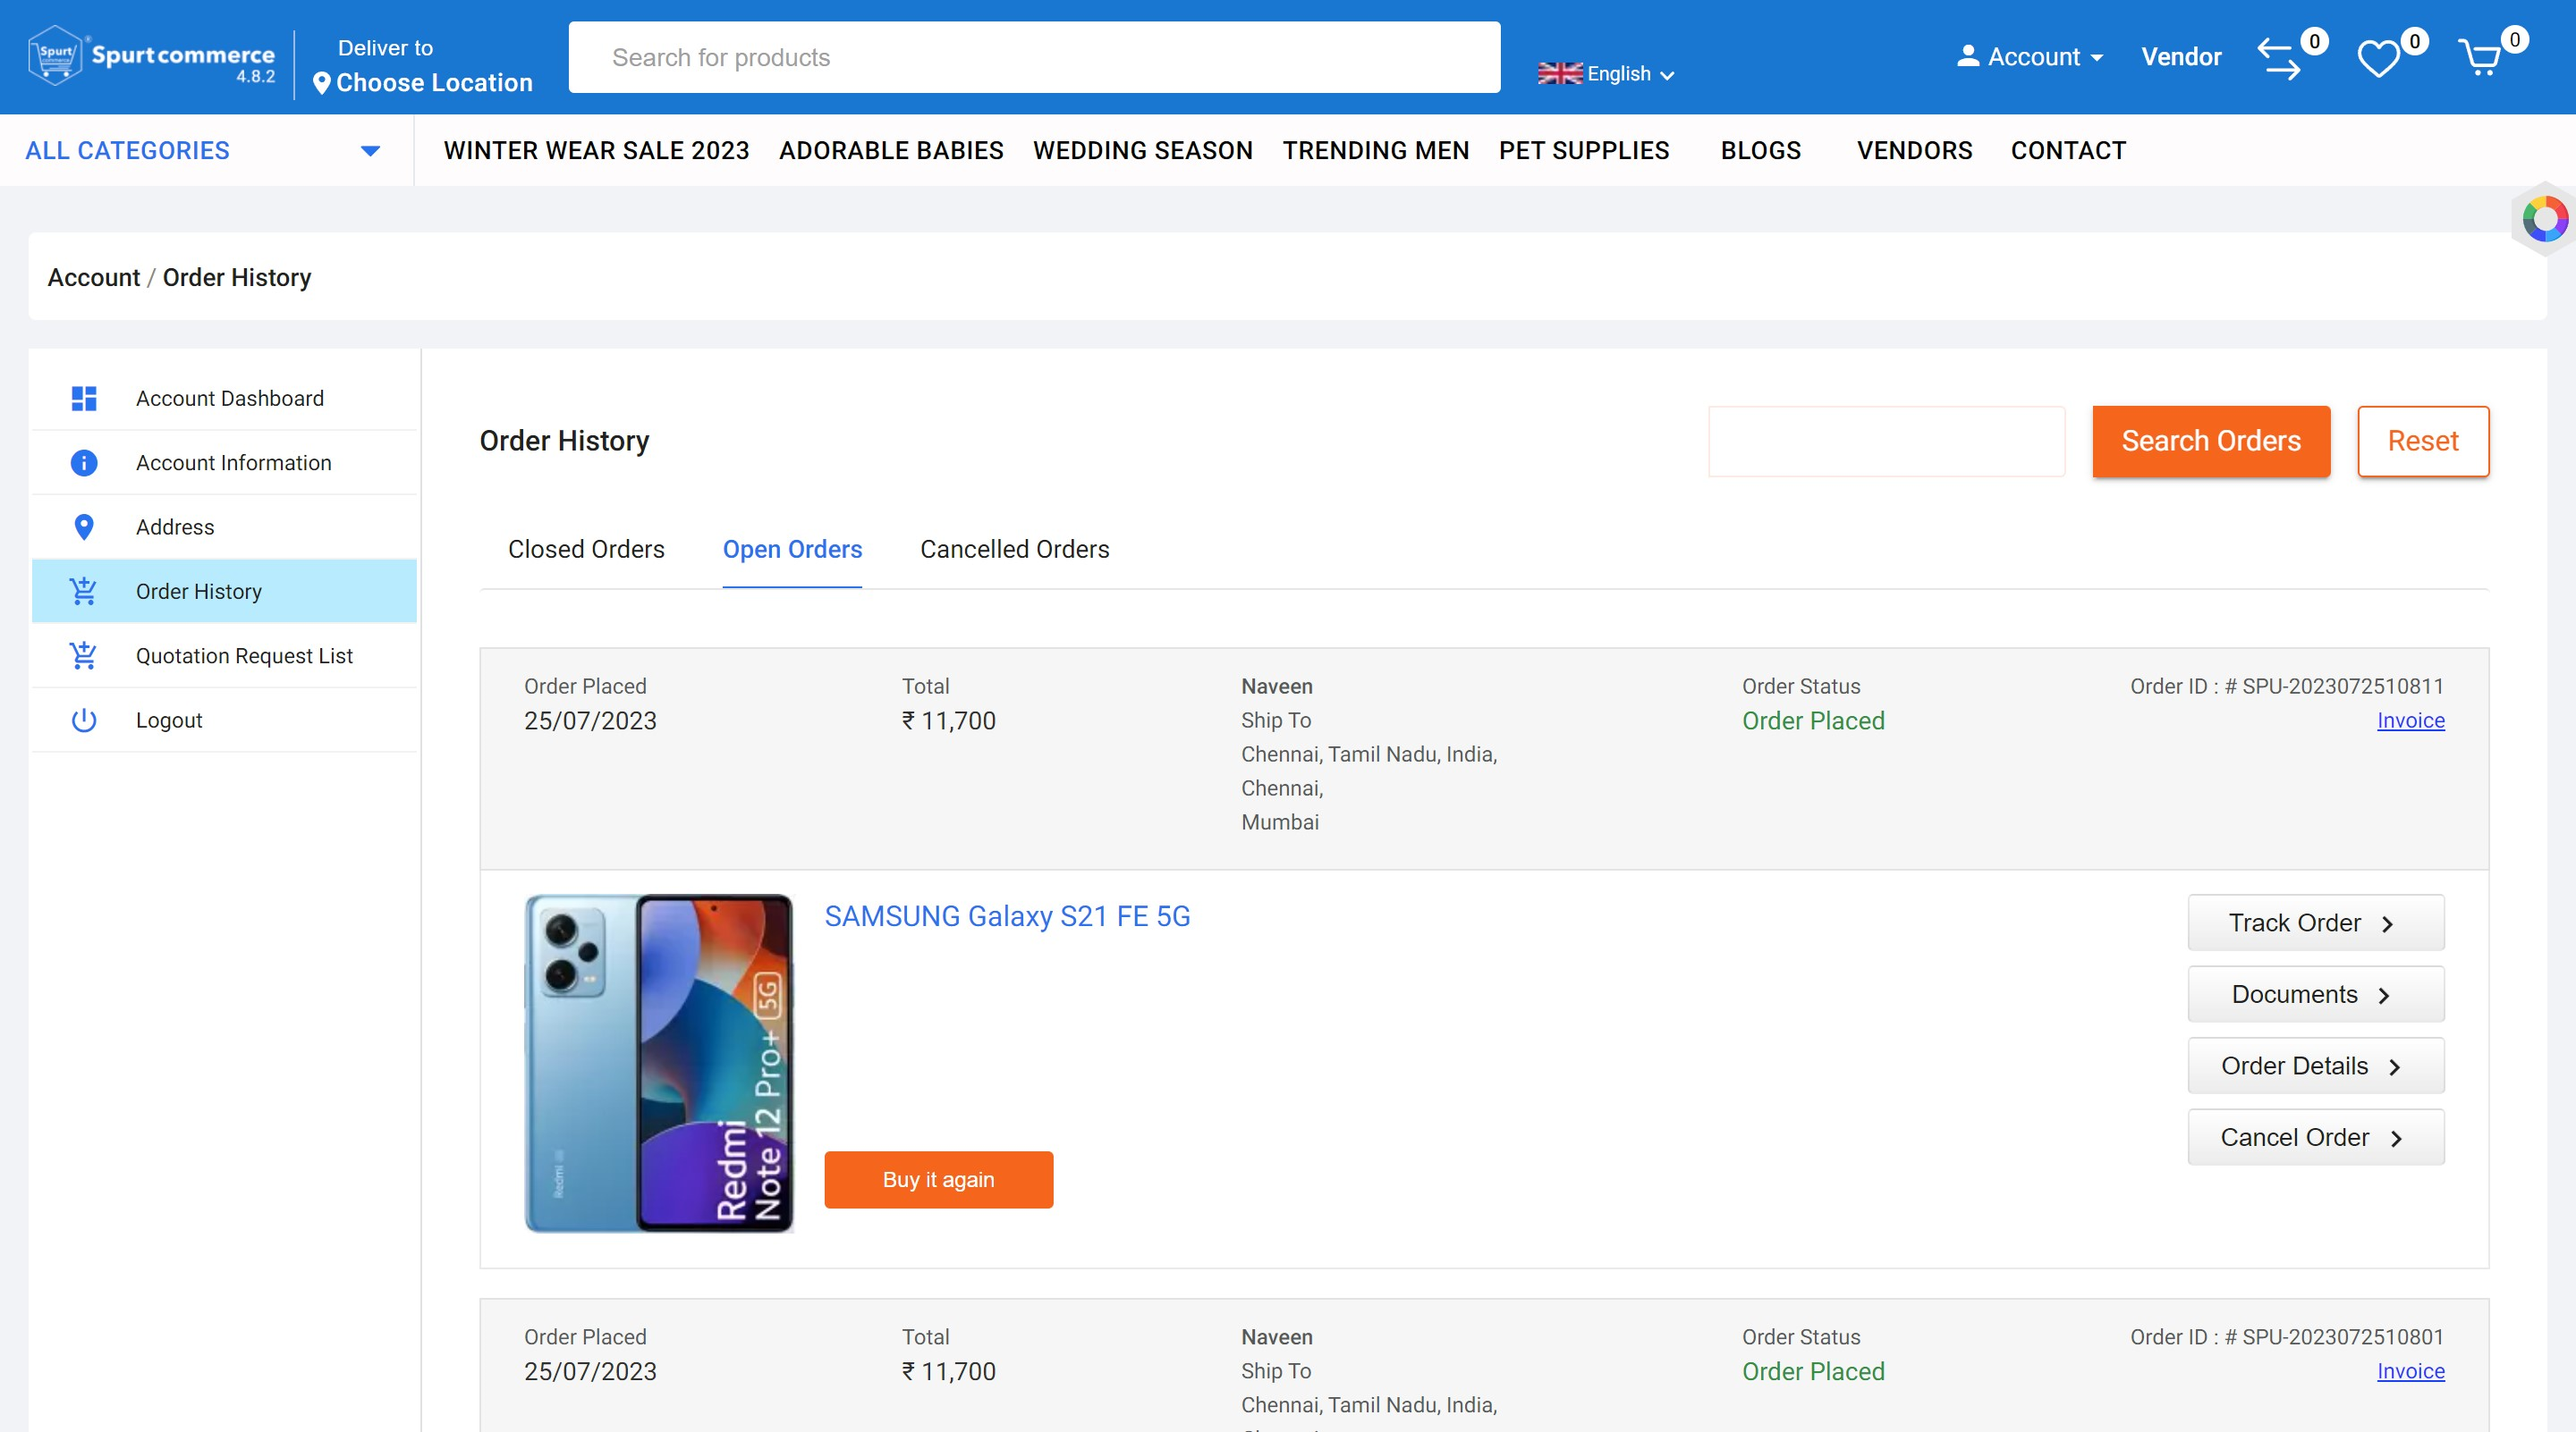Expand the Account dropdown in header
Image resolution: width=2576 pixels, height=1432 pixels.
(2031, 57)
